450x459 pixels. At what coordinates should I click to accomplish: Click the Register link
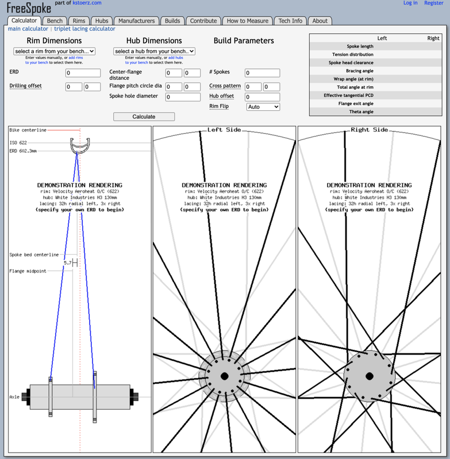[x=433, y=3]
